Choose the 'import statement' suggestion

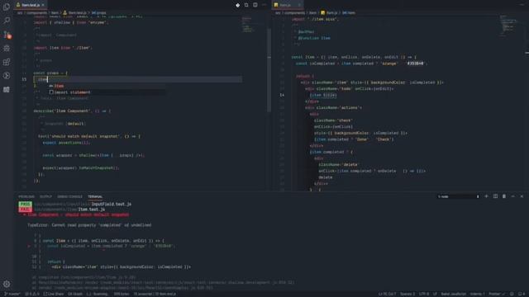(x=107, y=92)
